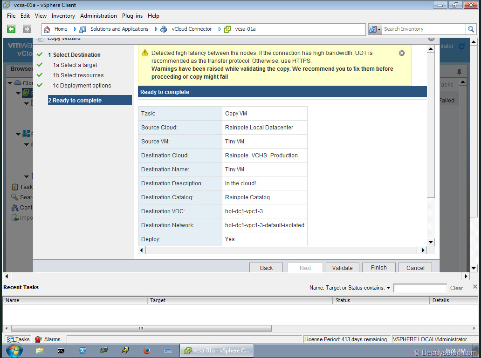Open the Alarms status bar item

click(x=48, y=339)
